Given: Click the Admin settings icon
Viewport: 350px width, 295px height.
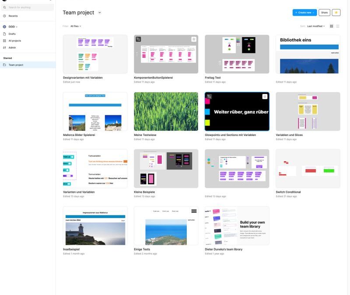Looking at the screenshot, I should point(4,48).
